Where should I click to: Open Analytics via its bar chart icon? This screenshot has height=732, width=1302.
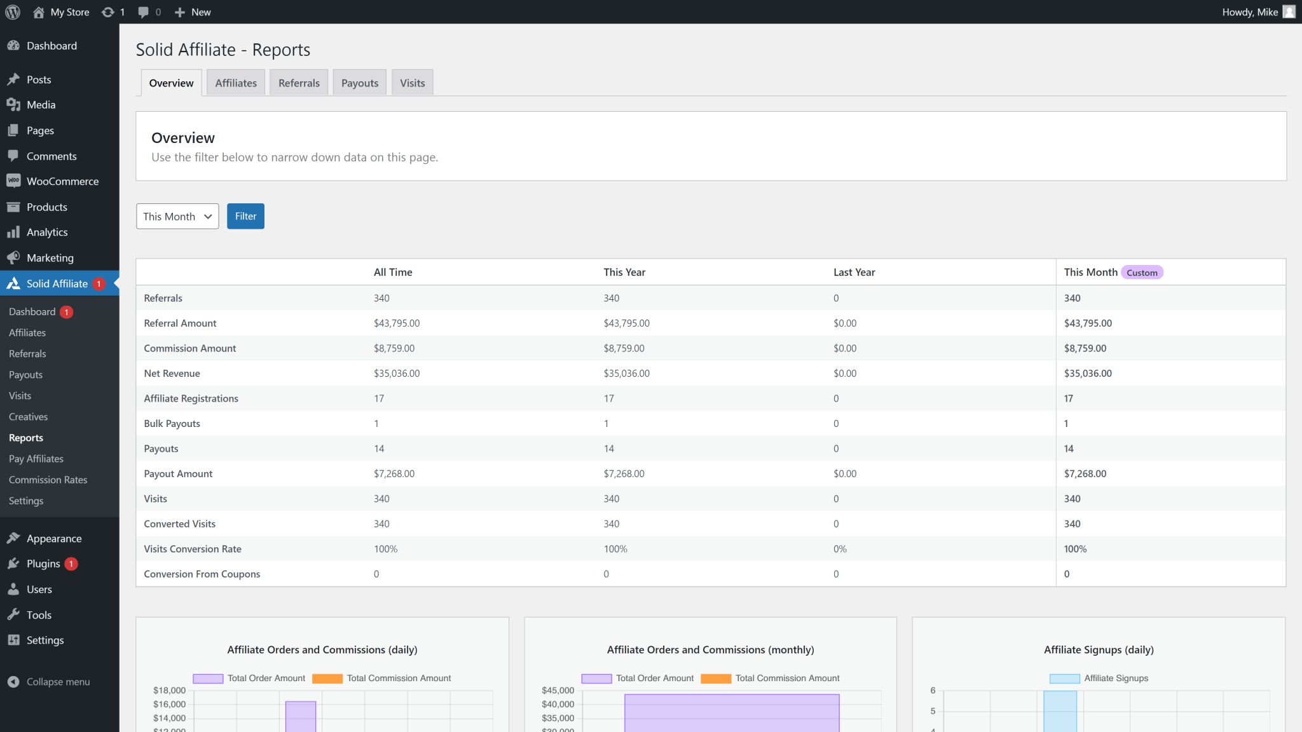coord(13,232)
